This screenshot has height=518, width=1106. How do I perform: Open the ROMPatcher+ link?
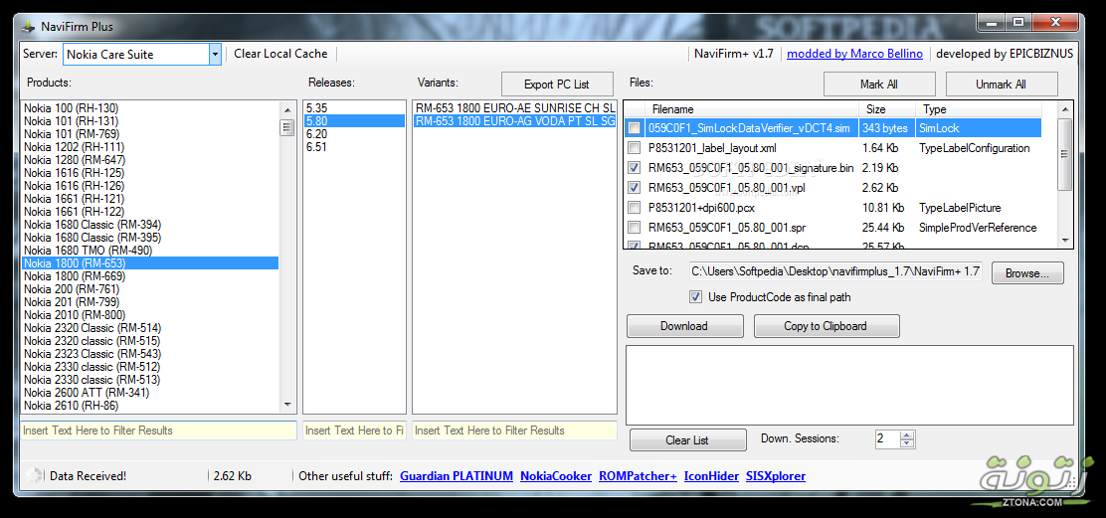tap(638, 475)
